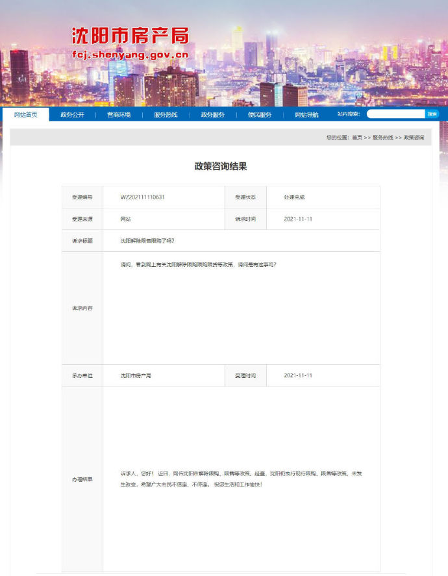Open 网站导航 from the top menu
Image resolution: width=448 pixels, height=576 pixels.
point(306,114)
